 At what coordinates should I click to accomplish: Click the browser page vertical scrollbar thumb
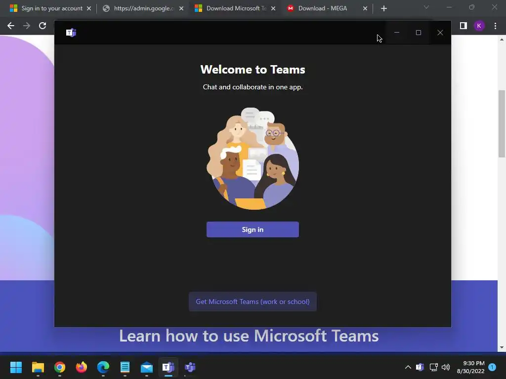[x=502, y=124]
